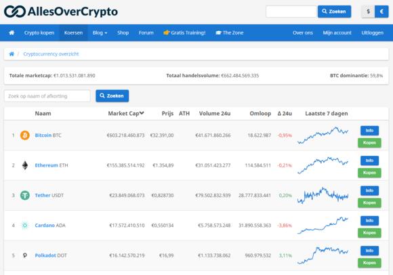
Task: Open the Tether link
Action: tap(43, 195)
